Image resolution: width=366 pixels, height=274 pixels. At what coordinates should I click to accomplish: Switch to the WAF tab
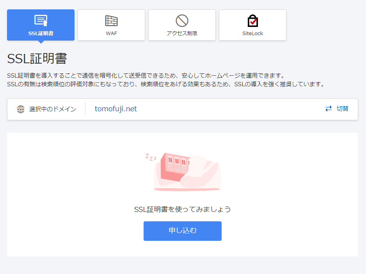(111, 25)
